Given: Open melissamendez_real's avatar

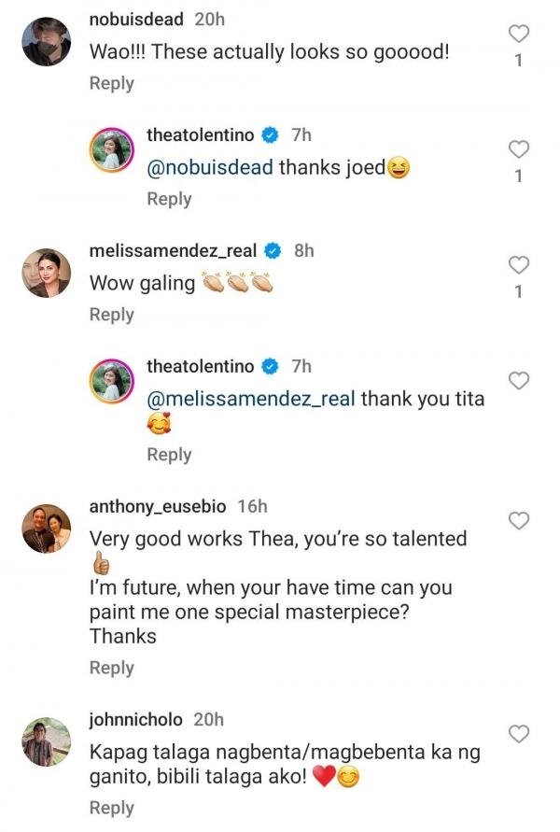Looking at the screenshot, I should pos(46,273).
